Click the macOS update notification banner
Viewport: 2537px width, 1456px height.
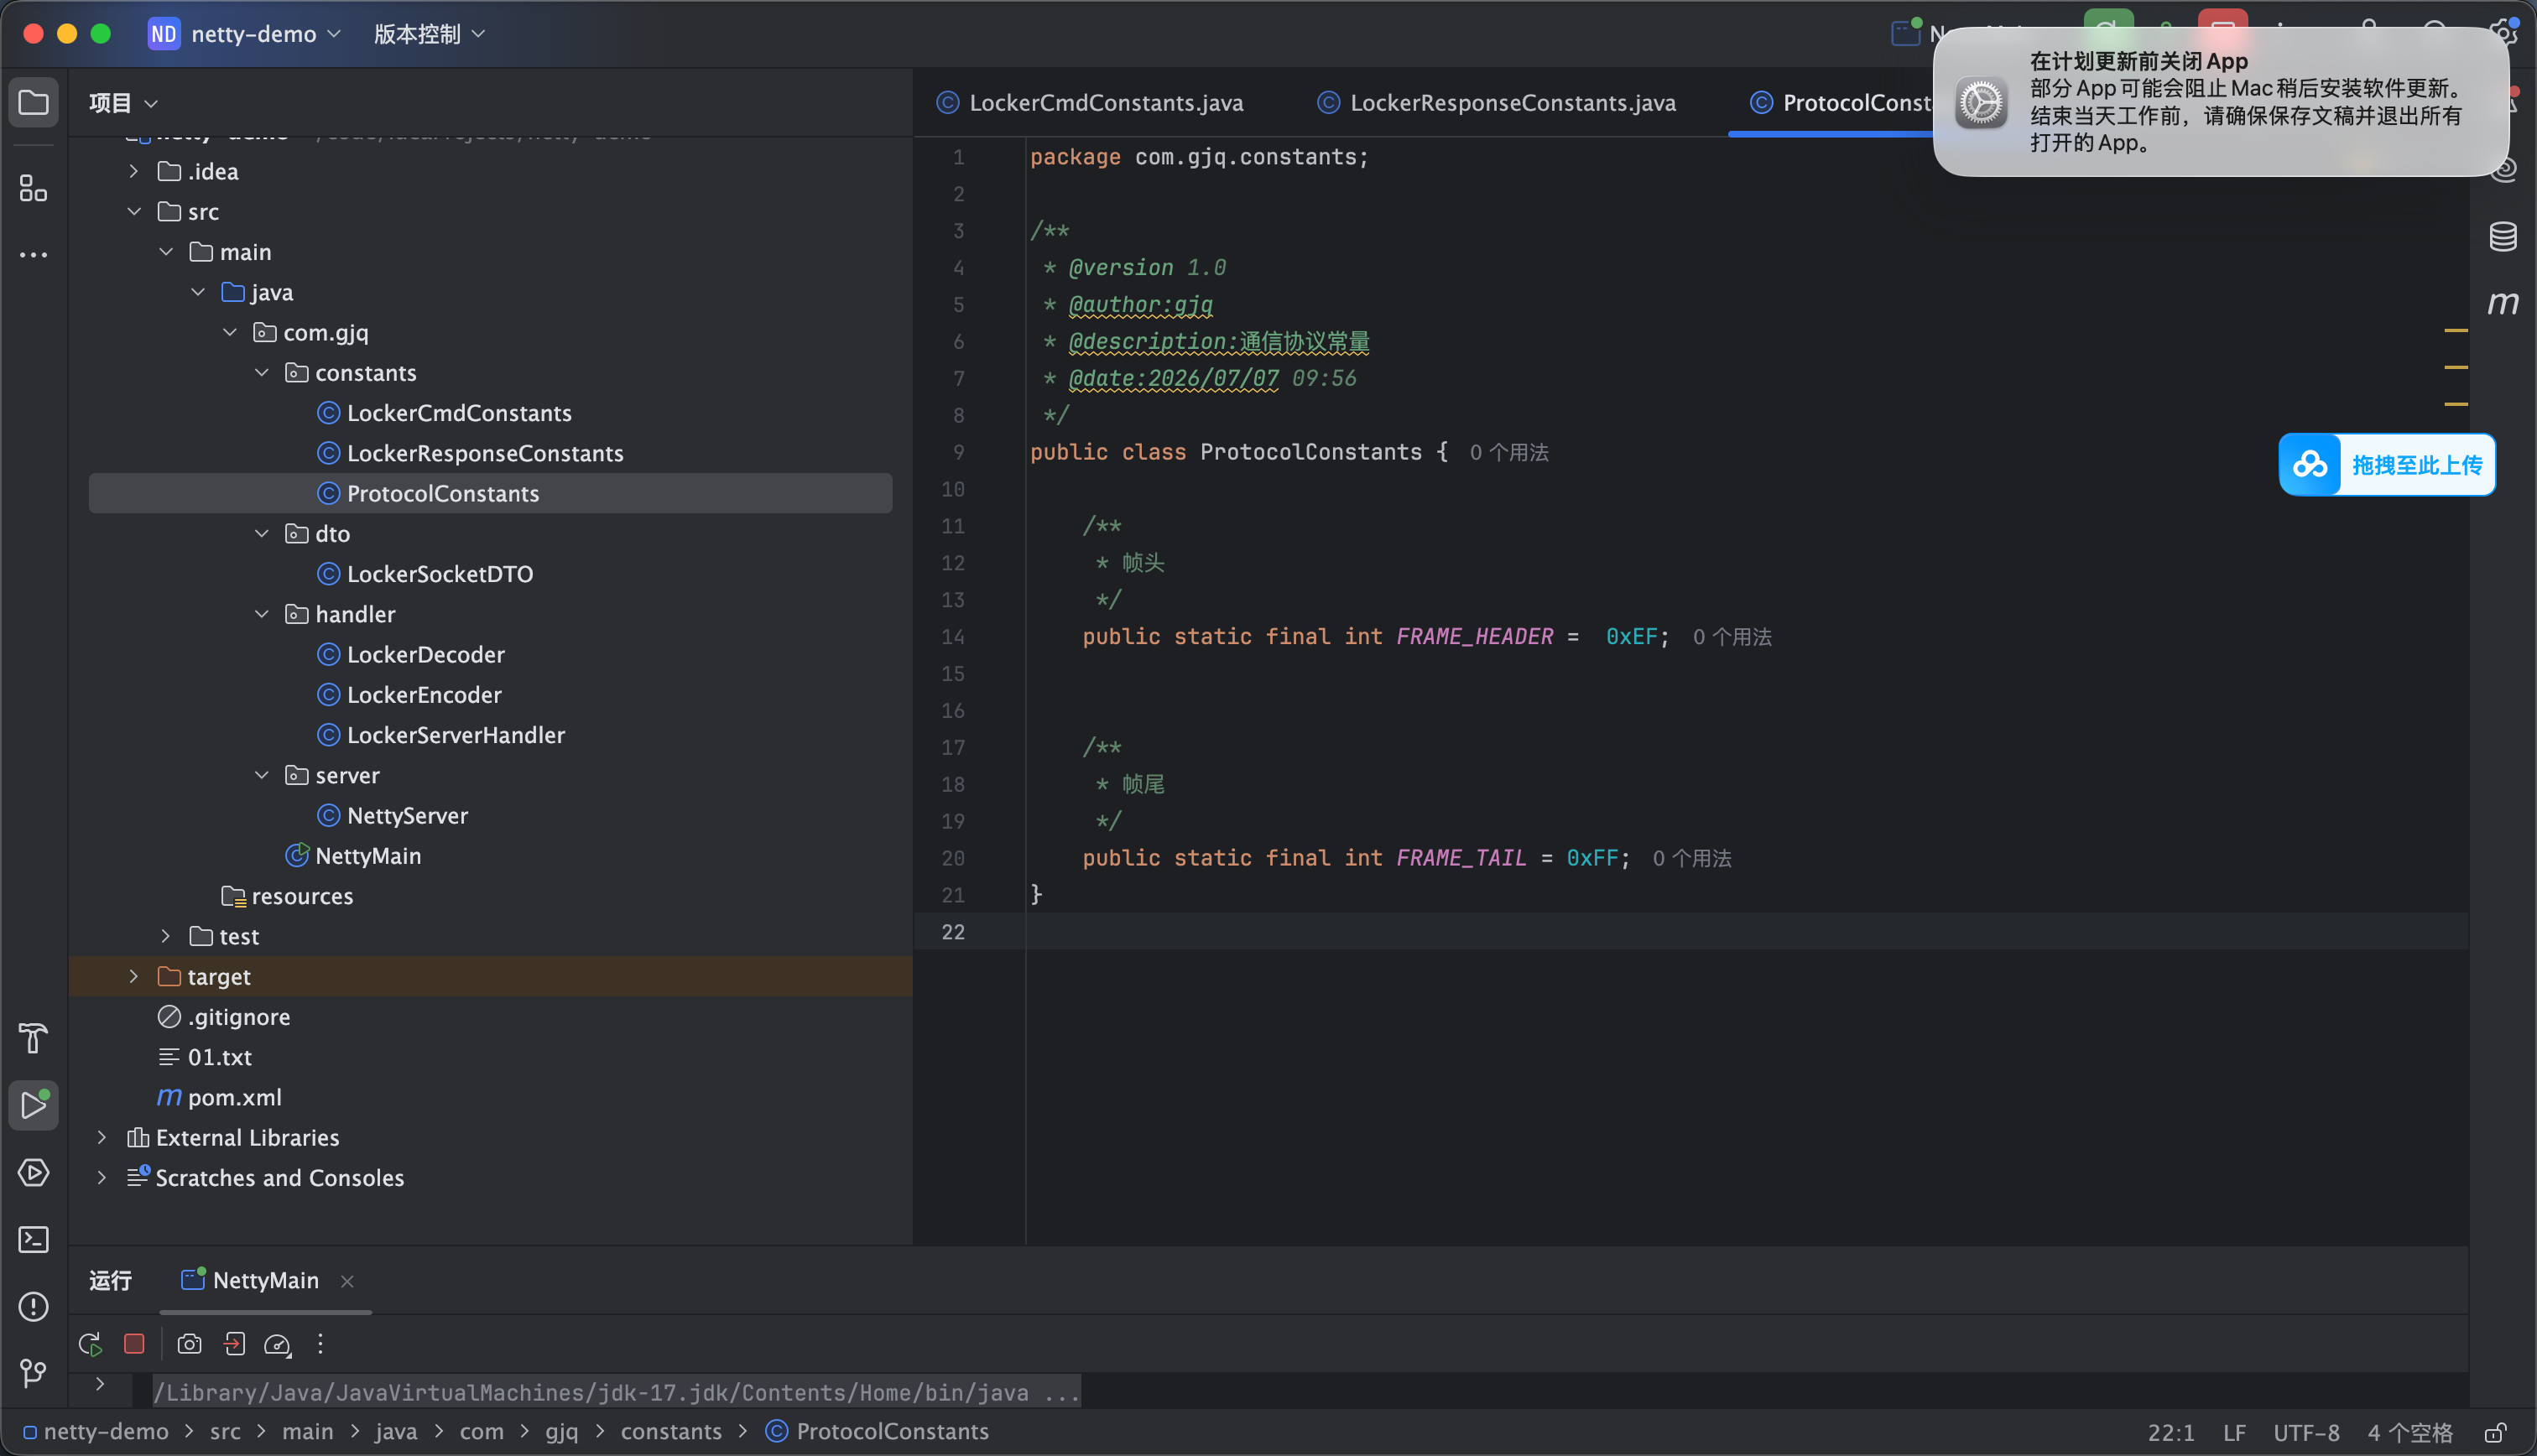[2220, 102]
